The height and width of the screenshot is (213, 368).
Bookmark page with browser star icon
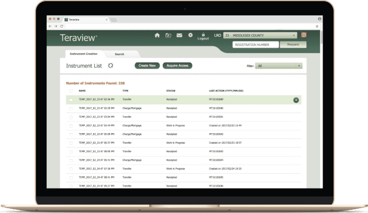pyautogui.click(x=317, y=26)
